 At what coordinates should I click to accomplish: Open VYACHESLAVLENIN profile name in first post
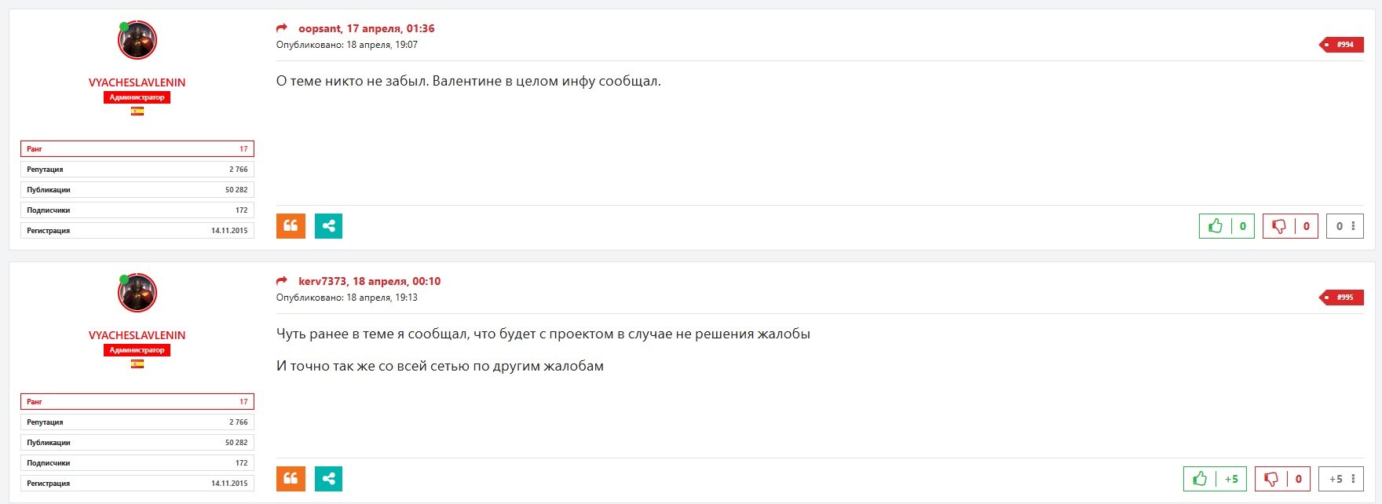pyautogui.click(x=137, y=82)
